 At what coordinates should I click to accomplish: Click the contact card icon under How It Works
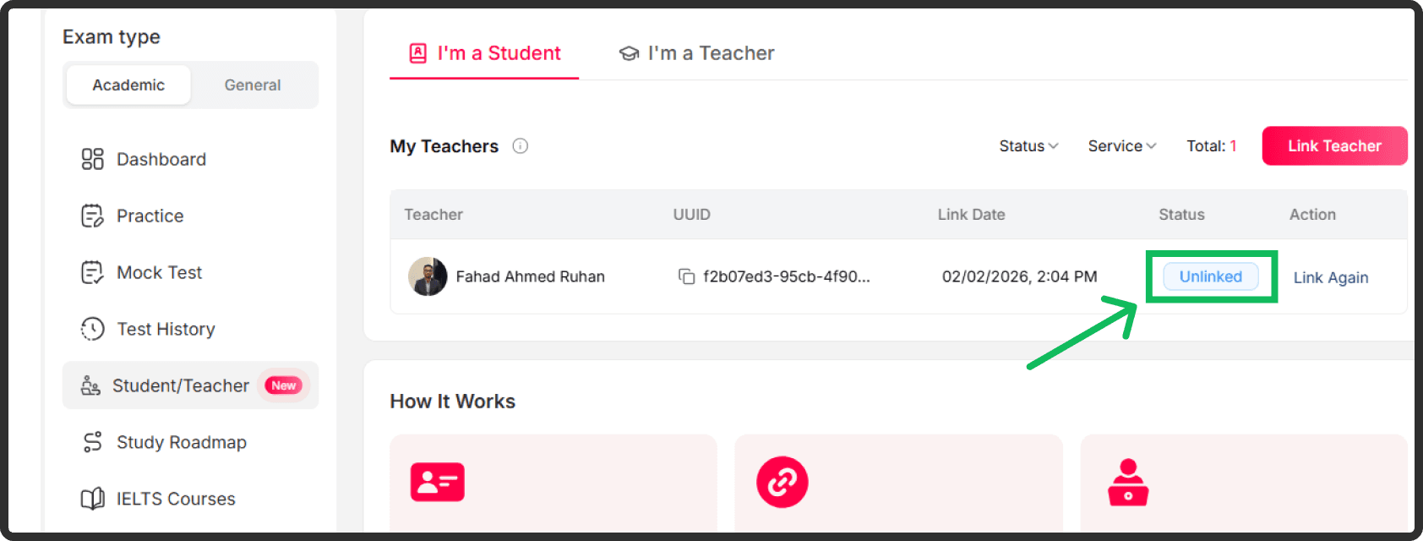coord(436,482)
